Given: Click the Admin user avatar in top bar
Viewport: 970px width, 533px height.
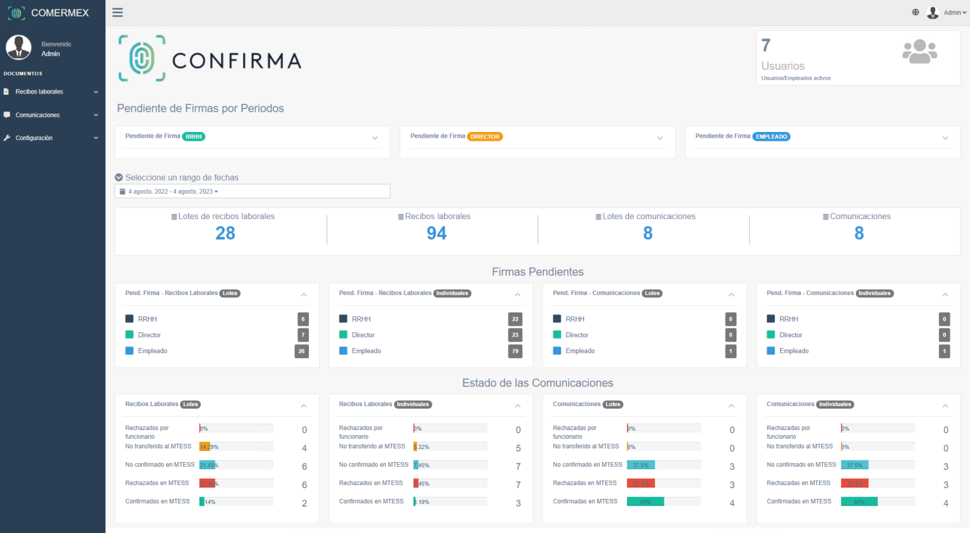Looking at the screenshot, I should pos(933,13).
